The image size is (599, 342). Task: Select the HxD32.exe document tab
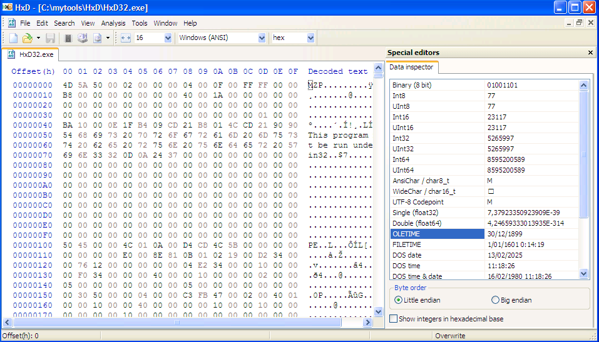click(31, 54)
